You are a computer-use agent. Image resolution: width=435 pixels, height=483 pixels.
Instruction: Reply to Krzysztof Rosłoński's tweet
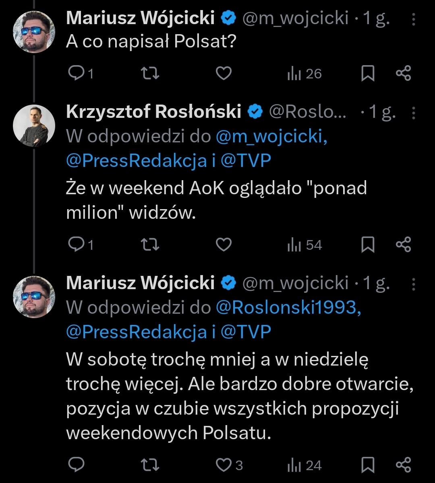[x=76, y=245]
